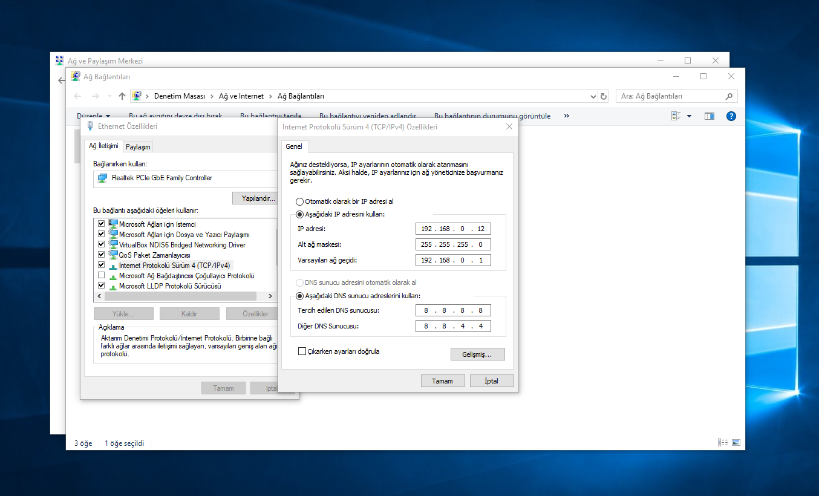Open advanced settings with Gelişmiş... button

pos(478,354)
